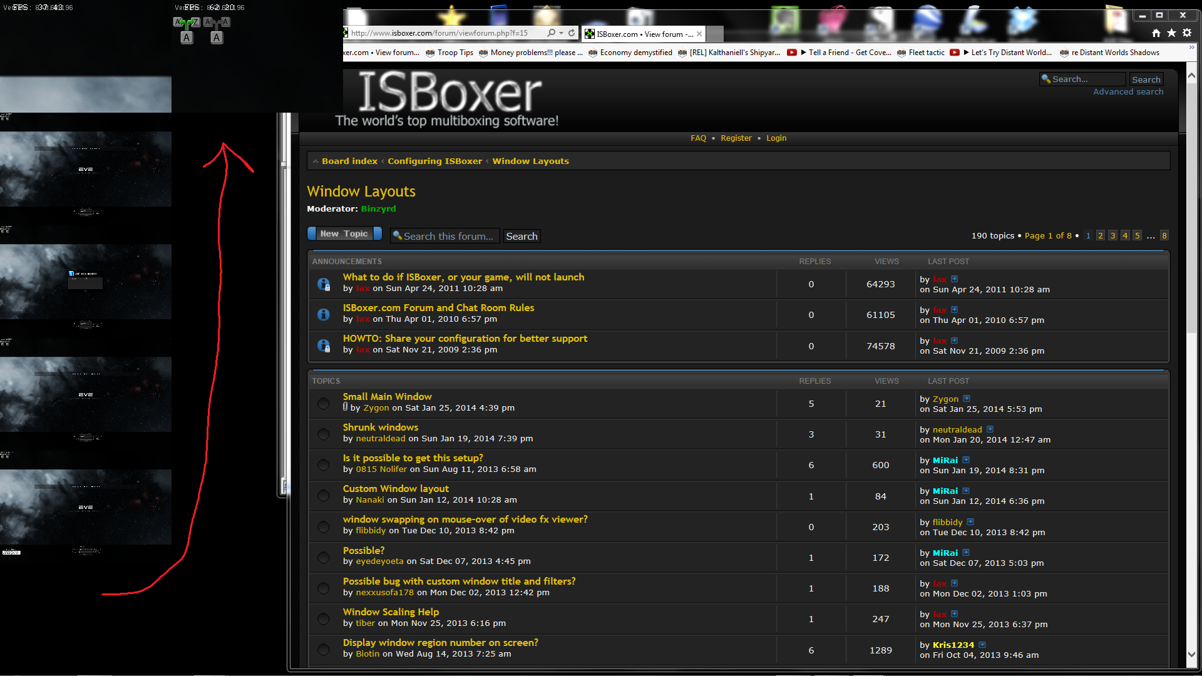Select the bottom EVE client thumbnail
Viewport: 1202px width, 676px height.
point(86,507)
